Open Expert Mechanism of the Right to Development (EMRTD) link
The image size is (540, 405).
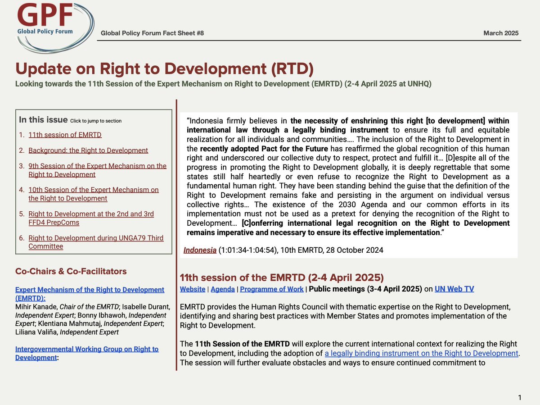click(x=90, y=294)
